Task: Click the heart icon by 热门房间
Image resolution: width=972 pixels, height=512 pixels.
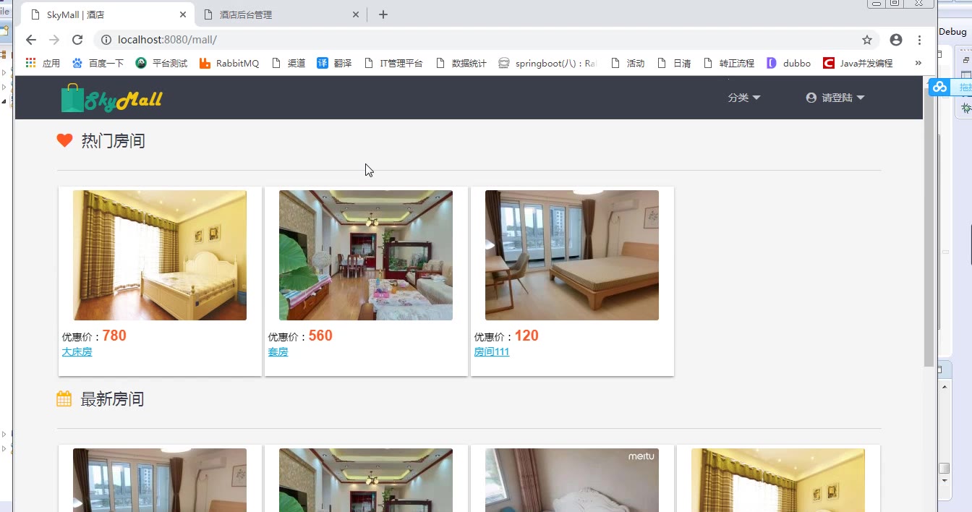Action: point(64,140)
